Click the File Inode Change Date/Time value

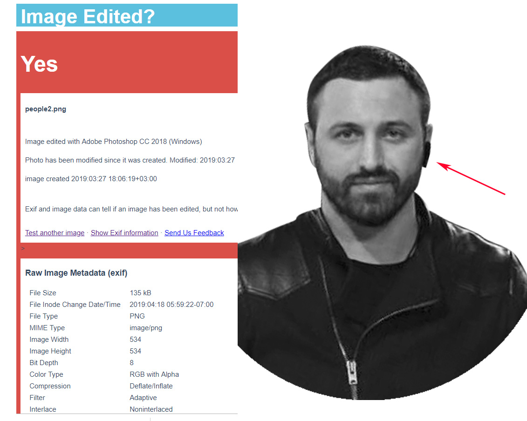tap(172, 305)
